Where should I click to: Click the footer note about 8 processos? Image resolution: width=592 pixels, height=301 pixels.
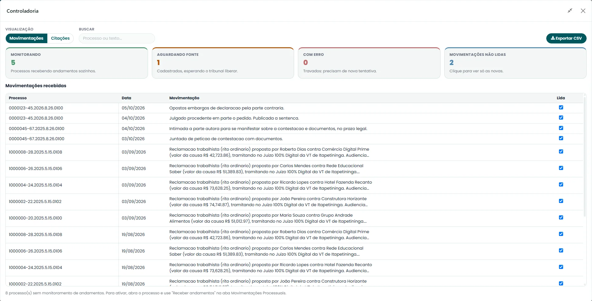pyautogui.click(x=146, y=293)
